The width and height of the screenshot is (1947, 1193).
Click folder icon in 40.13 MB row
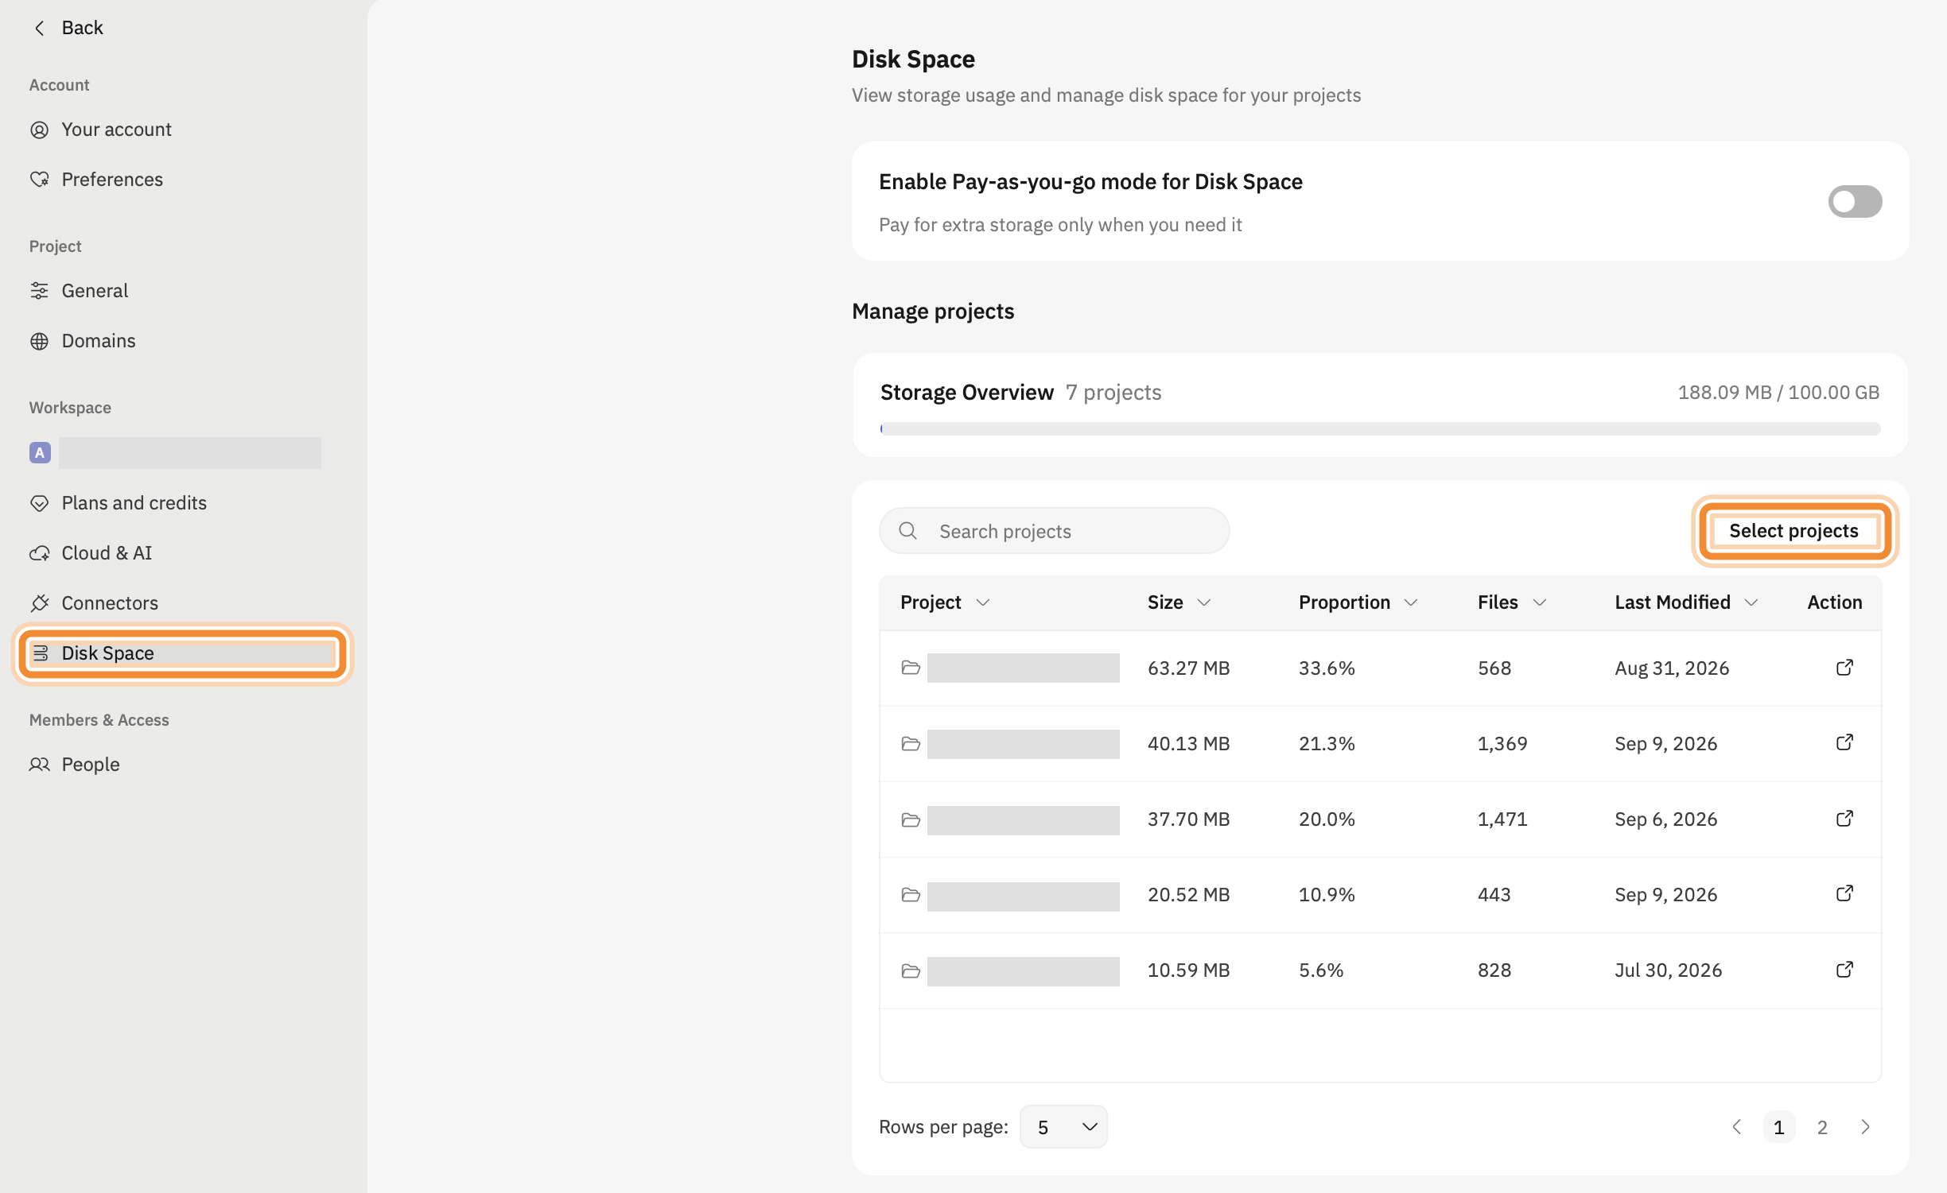(x=911, y=744)
